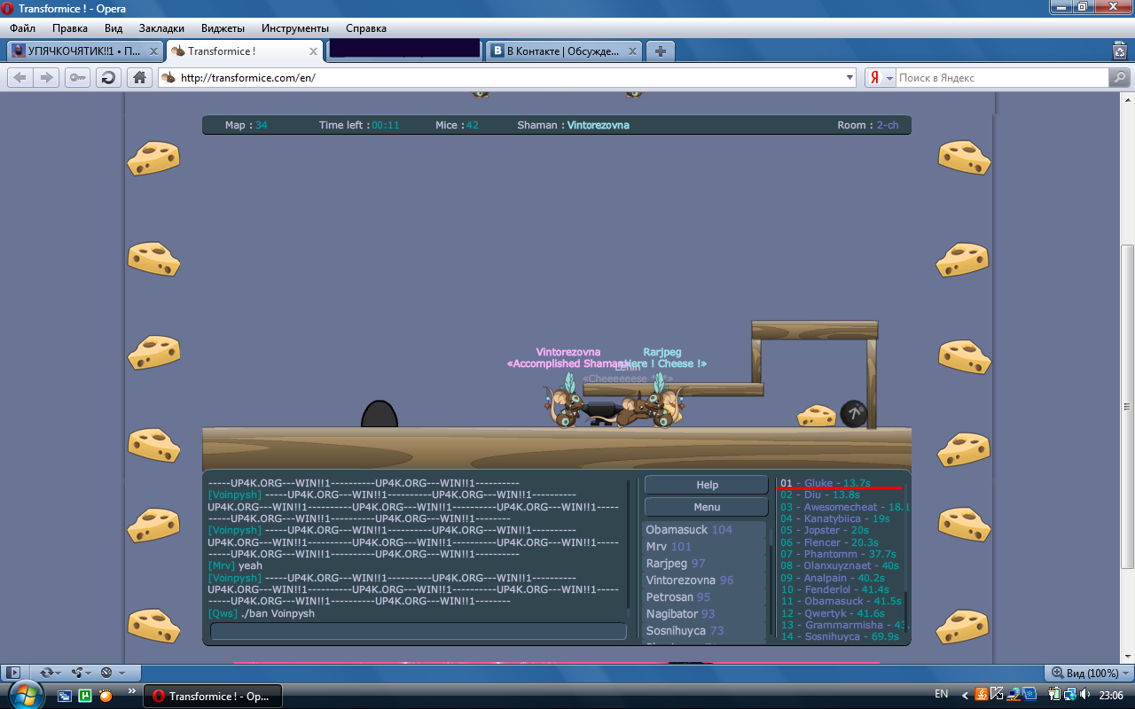Image resolution: width=1135 pixels, height=709 pixels.
Task: Open the game Menu button
Action: point(707,507)
